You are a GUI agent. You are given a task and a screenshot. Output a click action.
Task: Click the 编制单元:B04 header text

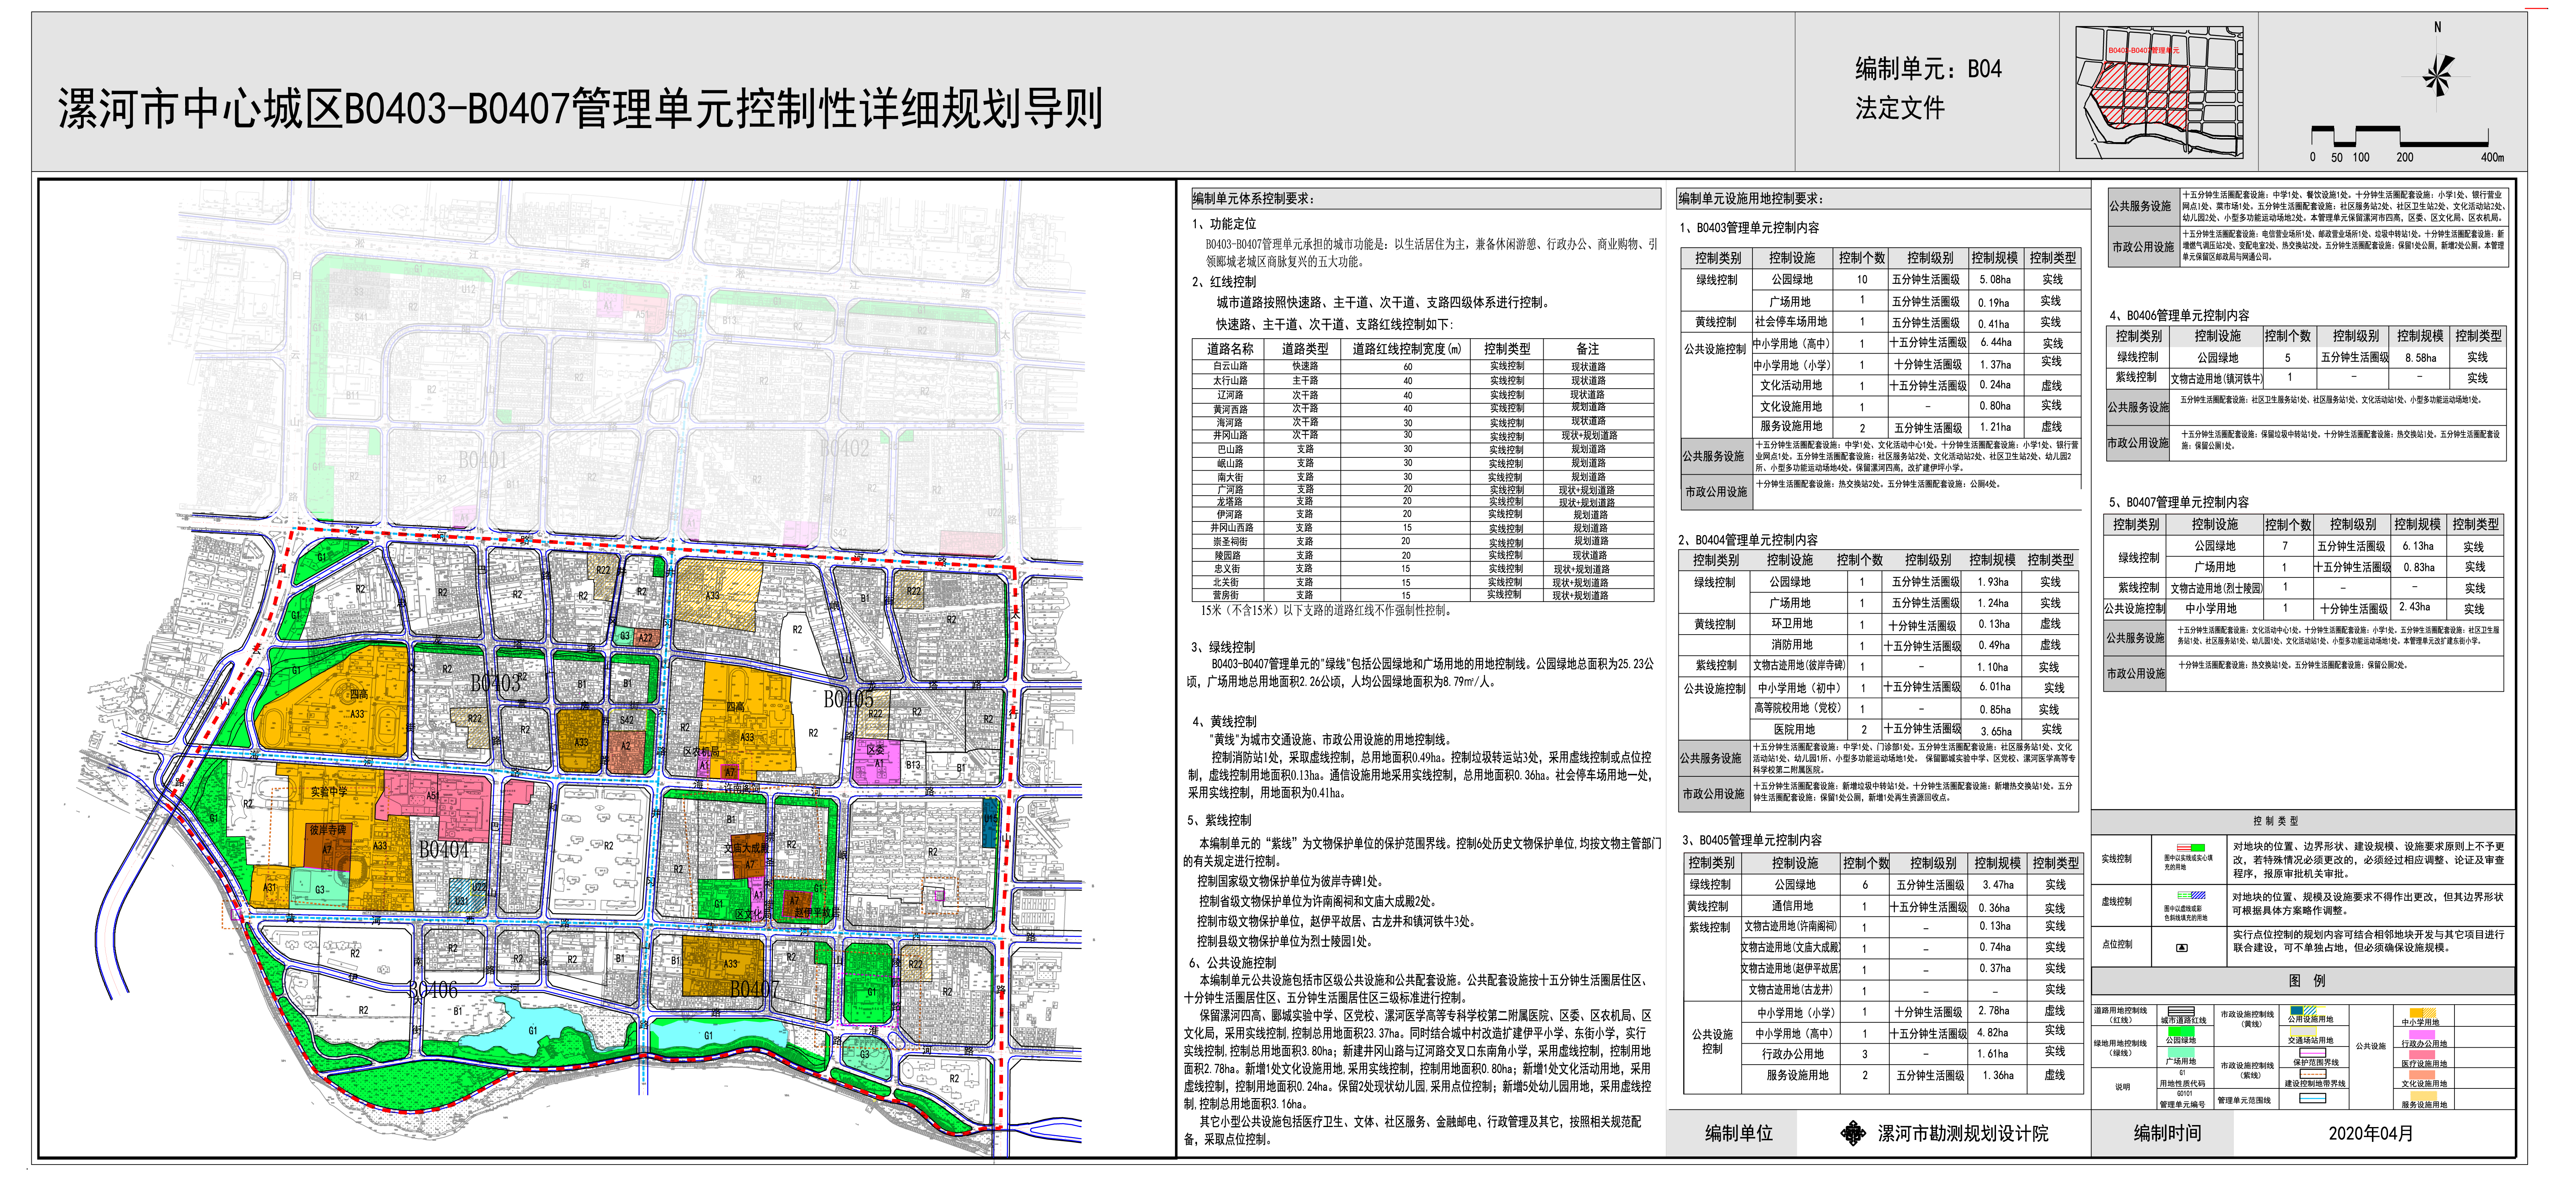click(1928, 68)
